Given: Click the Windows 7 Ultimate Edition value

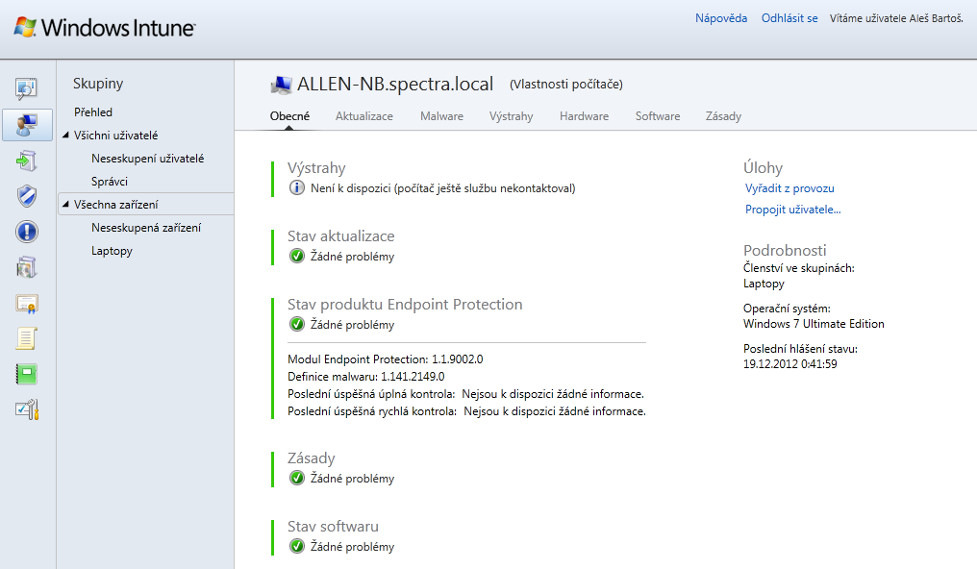Looking at the screenshot, I should tap(814, 324).
